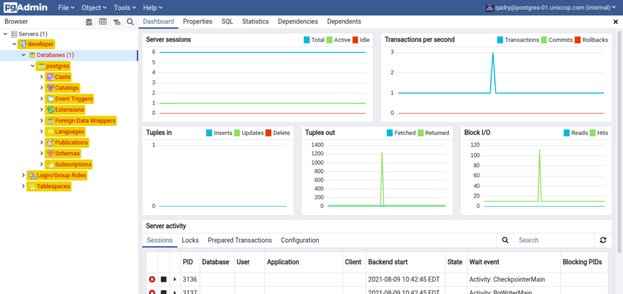623x294 pixels.
Task: Click the Subscriptions node icon
Action: [x=50, y=164]
